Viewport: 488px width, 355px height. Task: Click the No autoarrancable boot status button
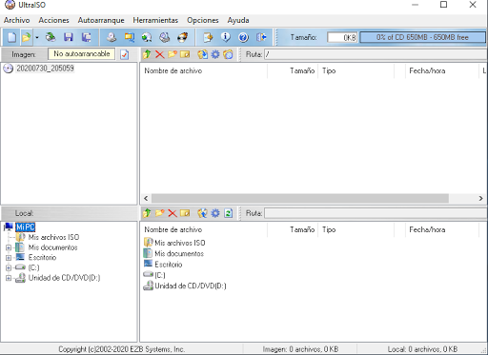coord(81,54)
